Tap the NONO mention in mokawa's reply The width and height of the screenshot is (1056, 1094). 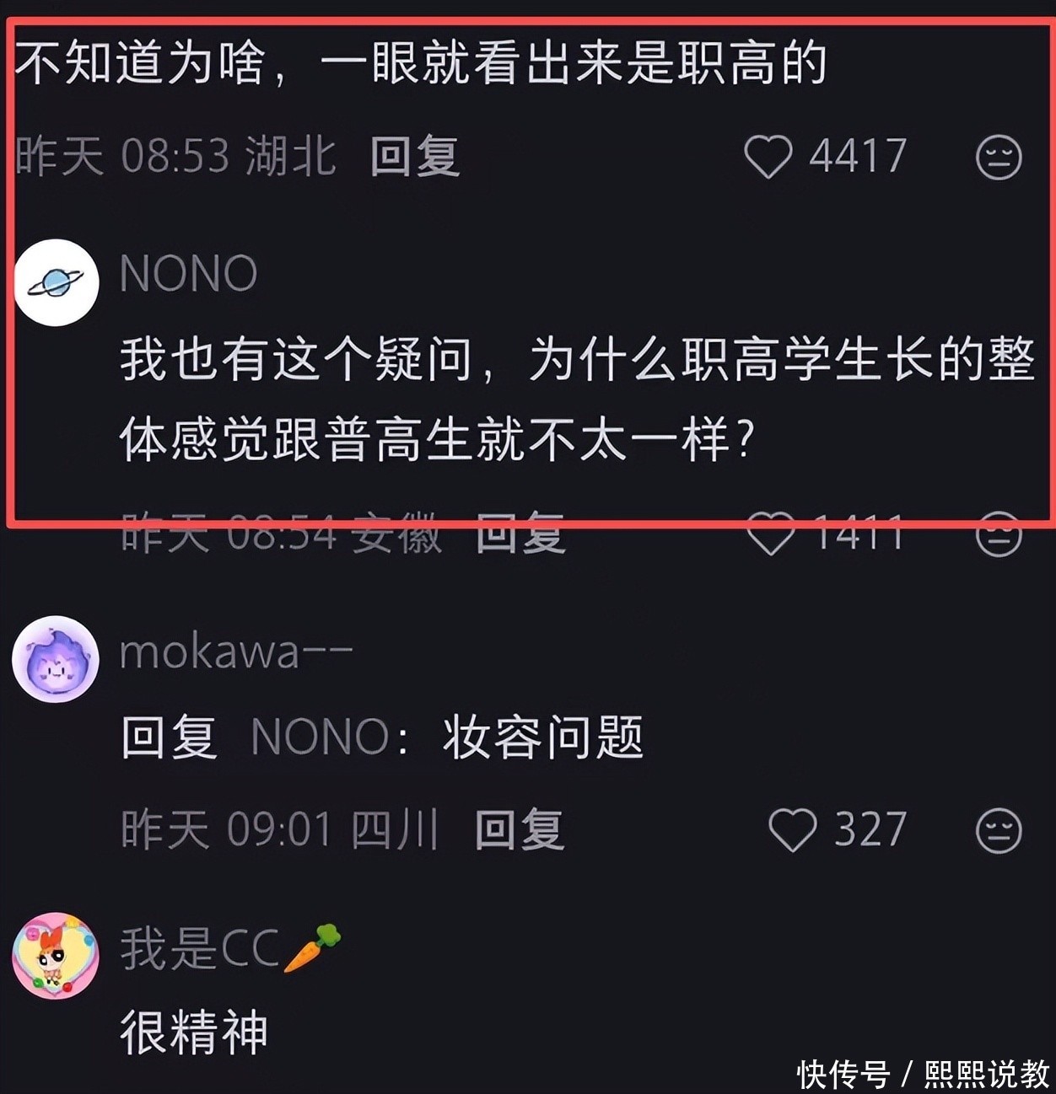(321, 736)
